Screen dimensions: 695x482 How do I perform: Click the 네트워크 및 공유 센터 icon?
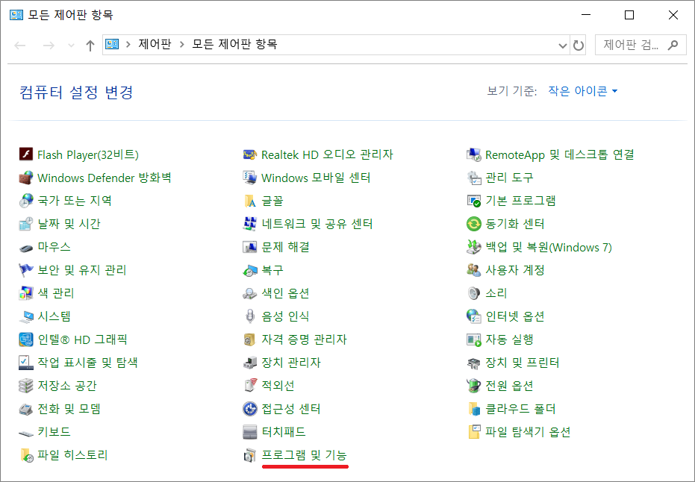click(250, 224)
